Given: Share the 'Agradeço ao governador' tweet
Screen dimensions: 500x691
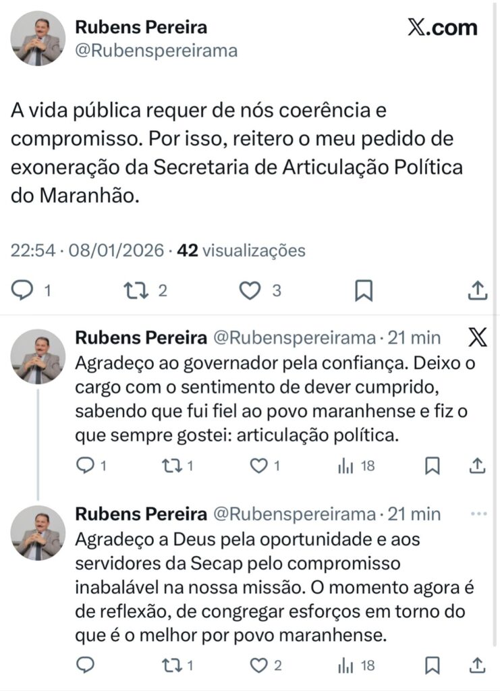Looking at the screenshot, I should point(478,465).
